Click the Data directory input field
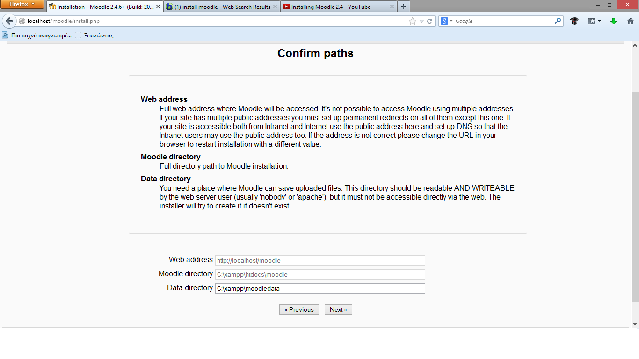The image size is (639, 359). [x=320, y=288]
